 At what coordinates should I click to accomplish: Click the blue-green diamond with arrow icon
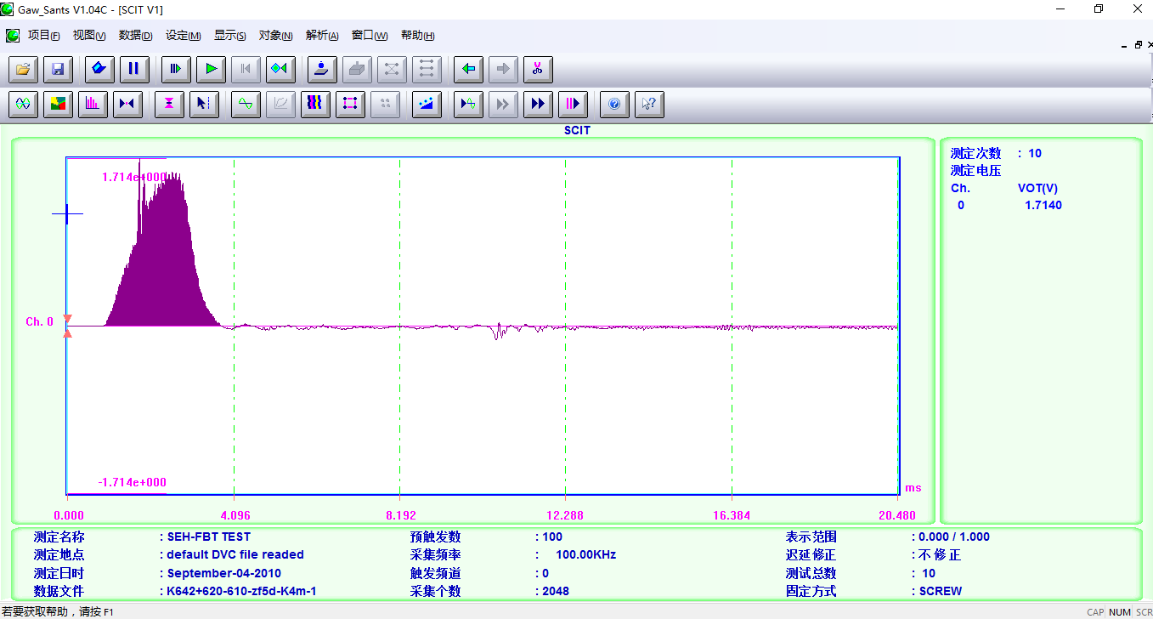280,69
